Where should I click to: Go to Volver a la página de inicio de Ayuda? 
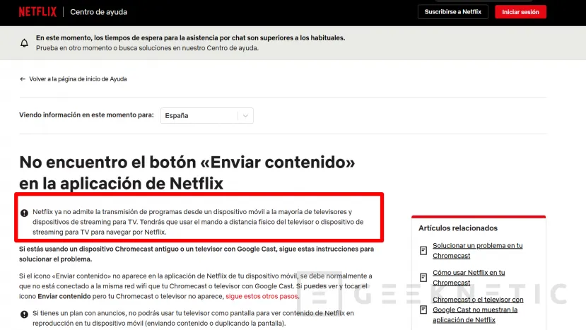(78, 79)
